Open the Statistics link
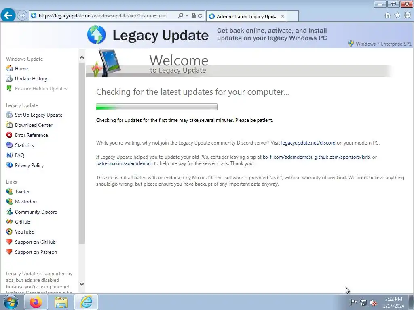The height and width of the screenshot is (310, 414). [x=24, y=145]
